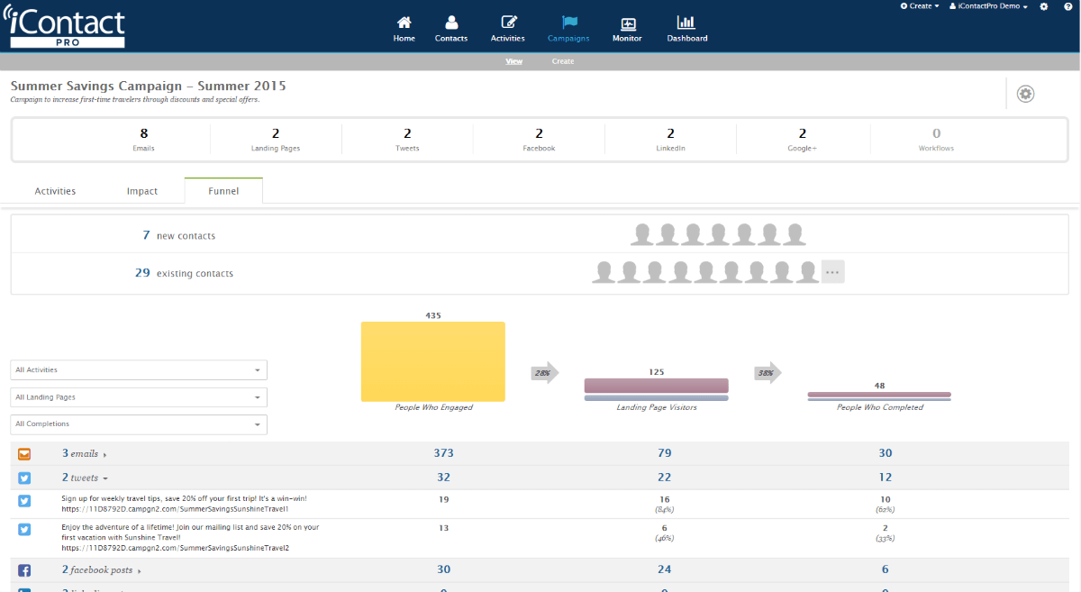Switch to the Impact tab

click(x=141, y=190)
